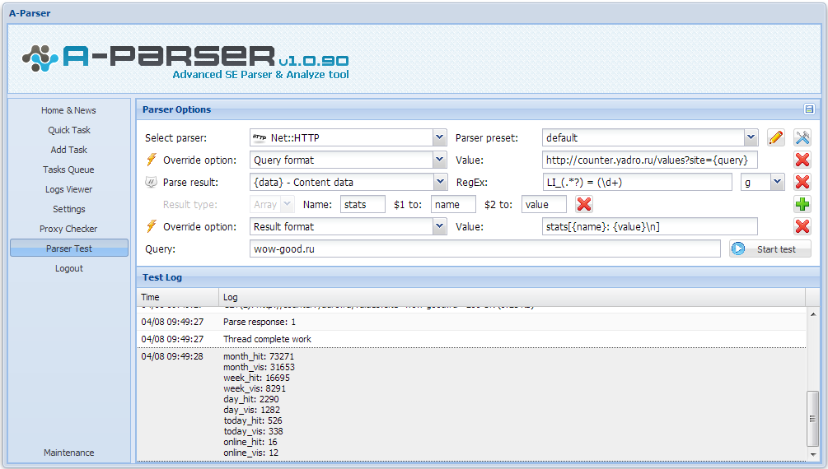The image size is (828, 469).
Task: Click the Start test play icon
Action: 738,248
